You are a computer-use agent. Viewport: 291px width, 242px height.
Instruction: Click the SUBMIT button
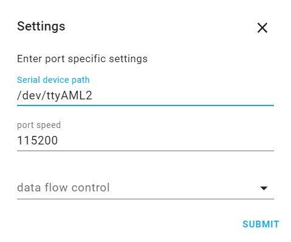(x=261, y=224)
